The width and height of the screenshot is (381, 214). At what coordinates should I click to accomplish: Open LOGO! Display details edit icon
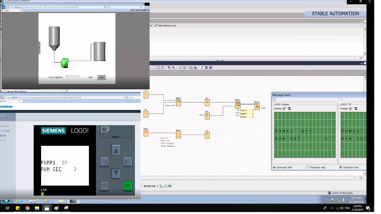(x=284, y=109)
